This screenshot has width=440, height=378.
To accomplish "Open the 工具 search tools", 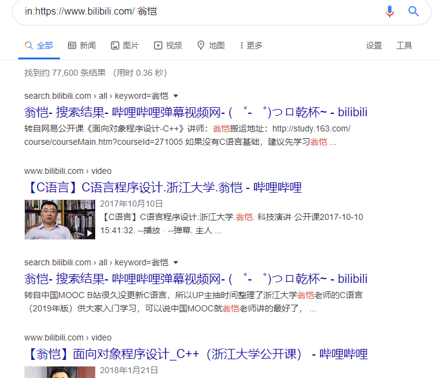I will pyautogui.click(x=404, y=45).
